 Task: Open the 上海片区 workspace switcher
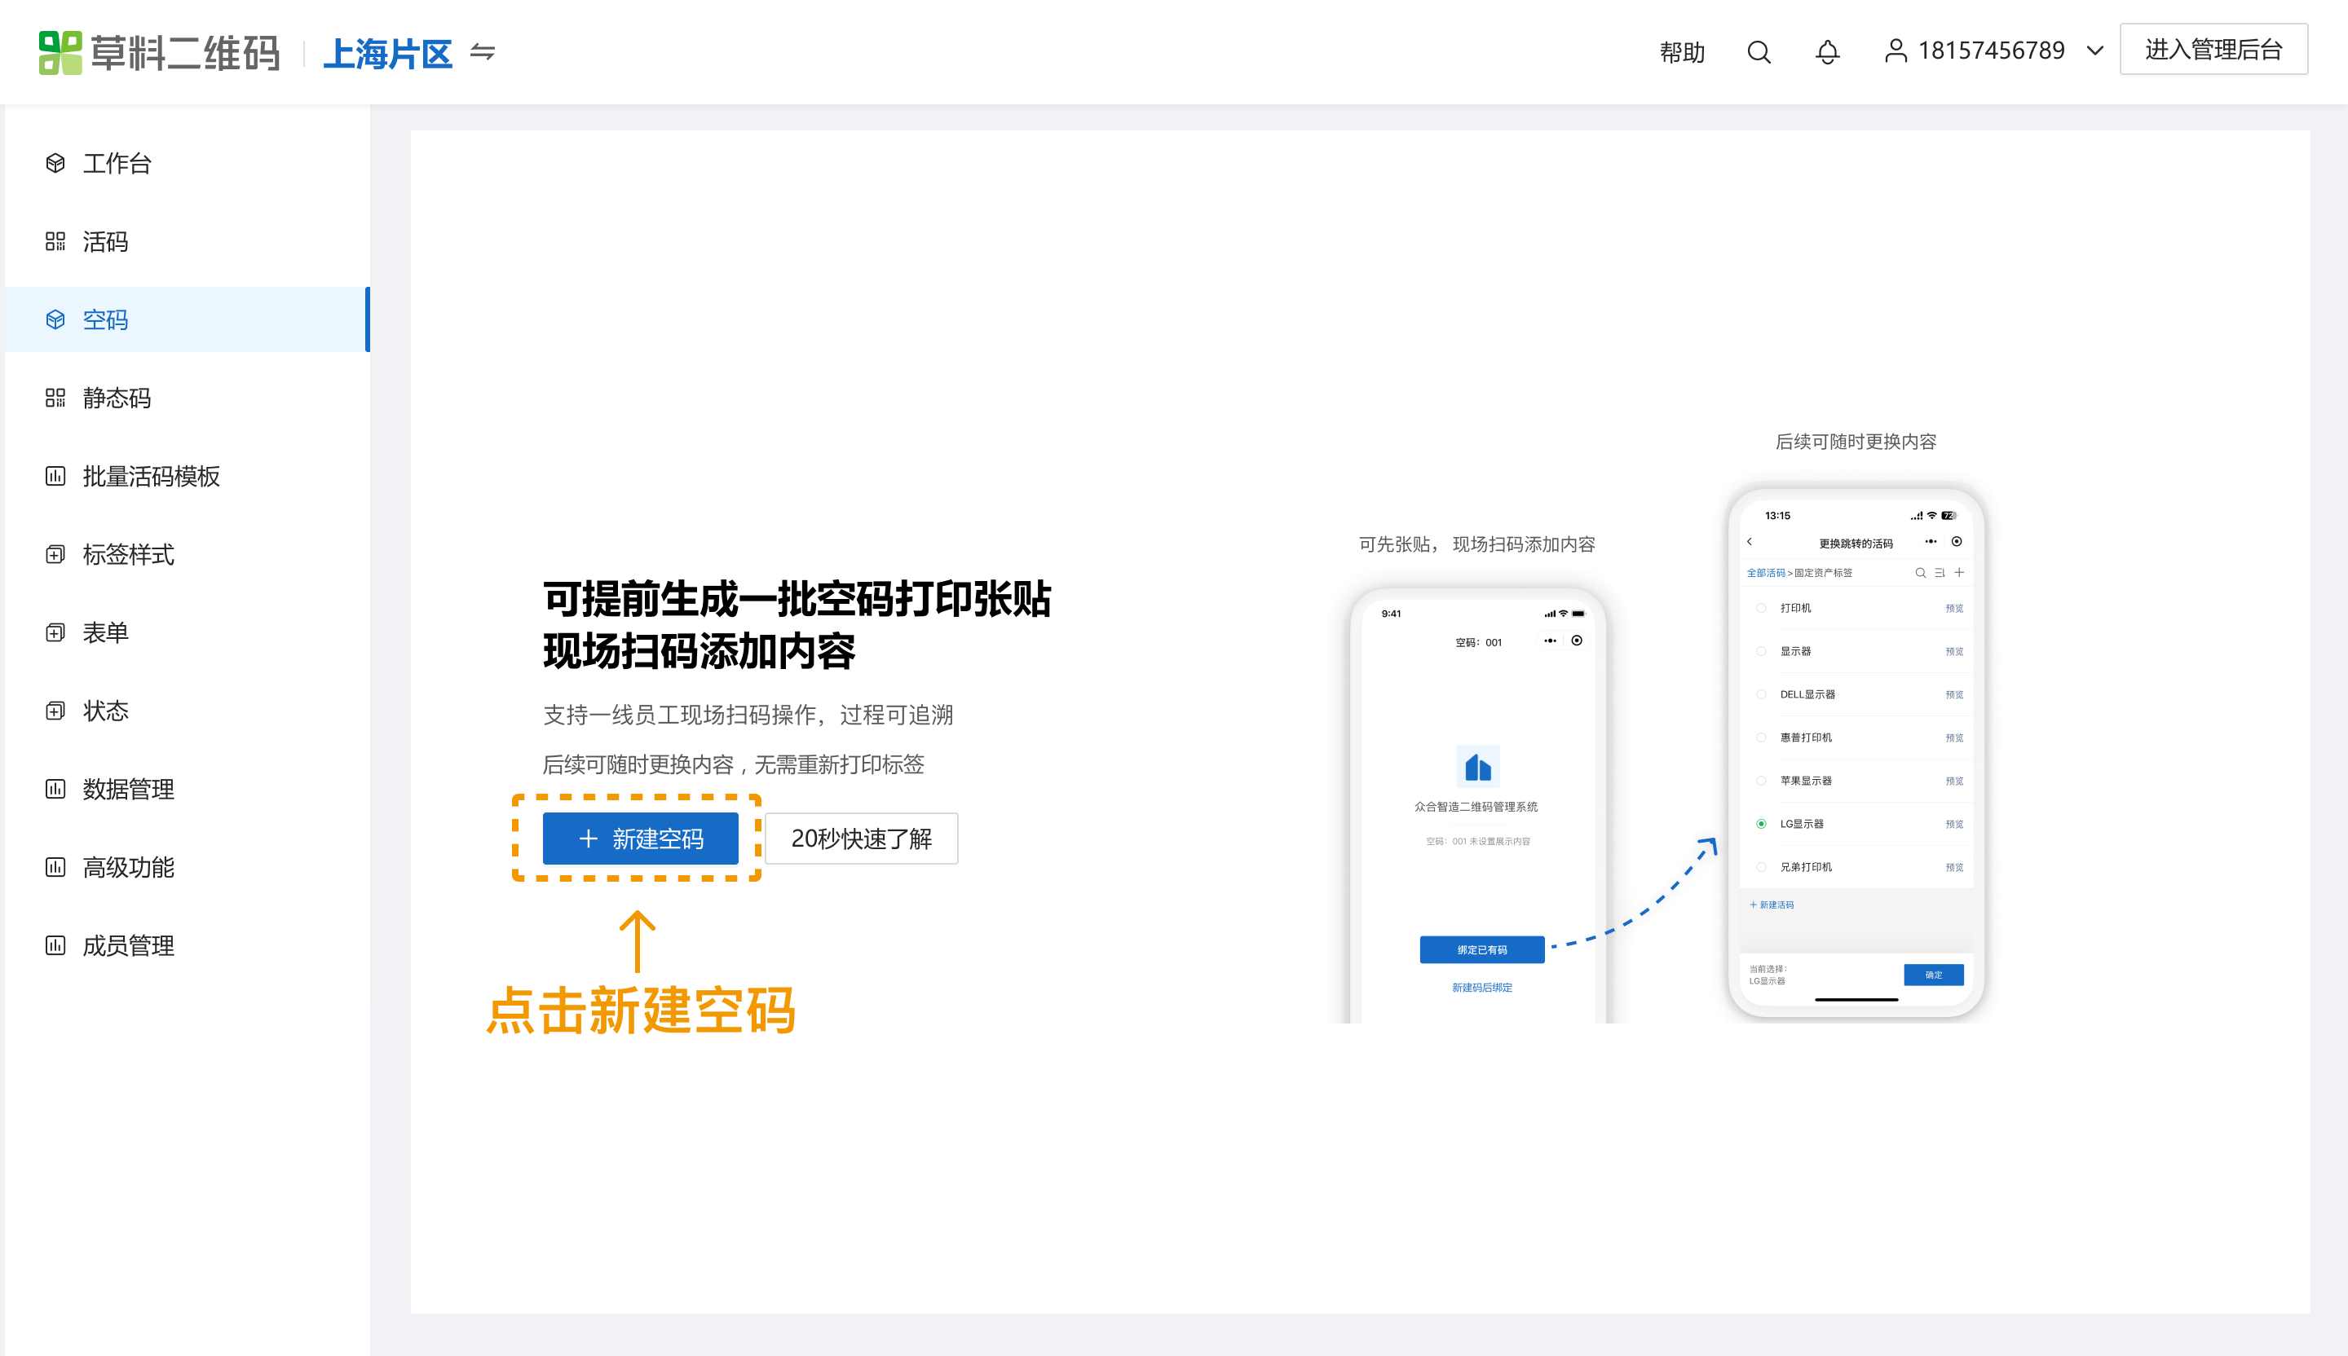[387, 53]
